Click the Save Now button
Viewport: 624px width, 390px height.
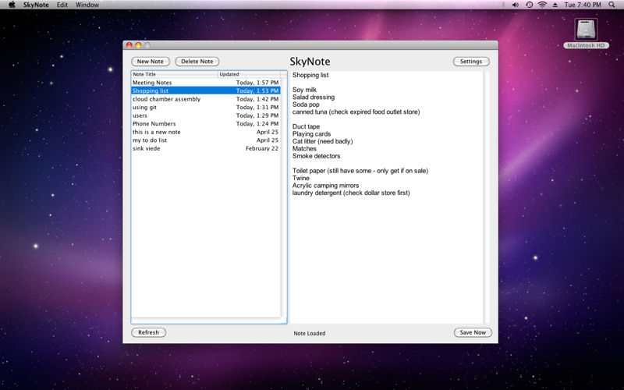pos(473,332)
